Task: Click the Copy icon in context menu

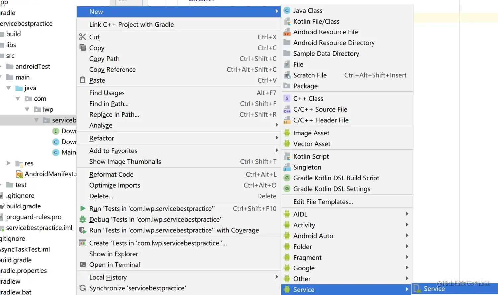Action: coord(83,47)
